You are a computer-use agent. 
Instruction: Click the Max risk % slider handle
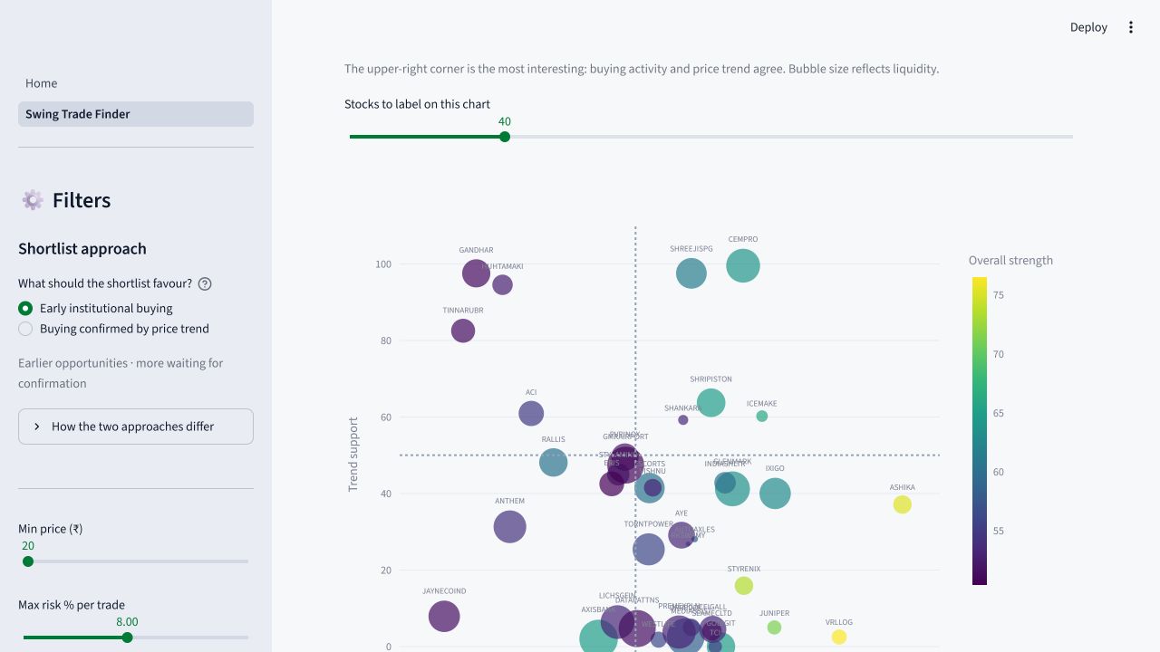click(127, 638)
